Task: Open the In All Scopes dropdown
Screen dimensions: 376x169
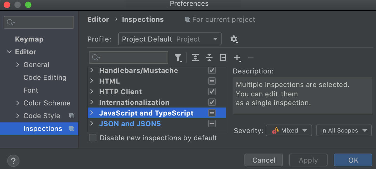Action: (x=344, y=130)
